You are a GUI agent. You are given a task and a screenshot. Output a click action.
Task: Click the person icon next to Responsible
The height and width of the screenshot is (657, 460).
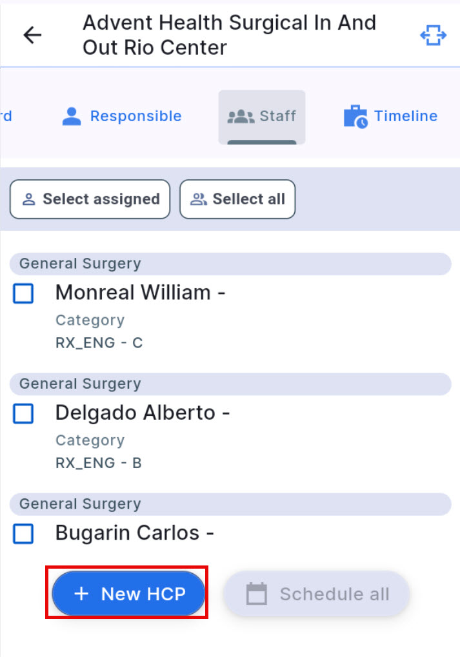[71, 116]
